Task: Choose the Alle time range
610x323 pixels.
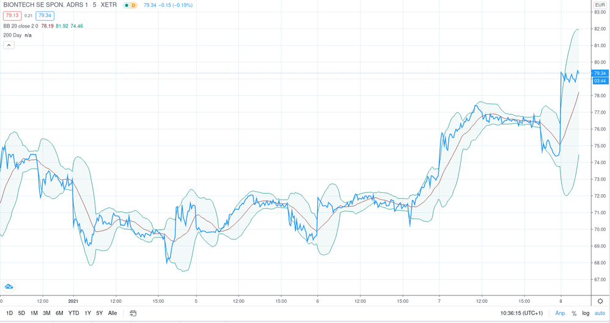Action: tap(112, 313)
